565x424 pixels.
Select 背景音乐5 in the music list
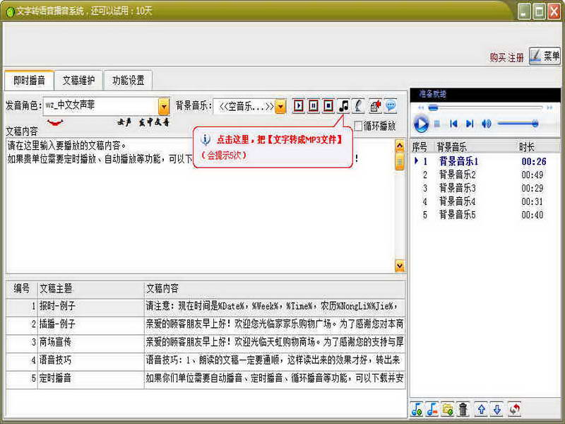pos(485,215)
